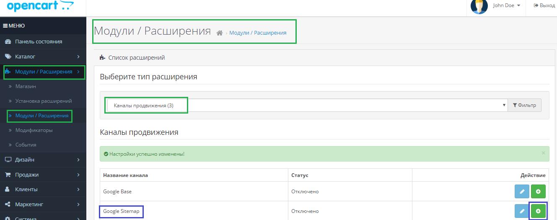
Task: Click the Дизайн monitor icon
Action: coord(8,159)
